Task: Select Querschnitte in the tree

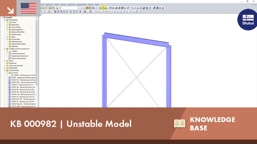Action: pos(16,27)
